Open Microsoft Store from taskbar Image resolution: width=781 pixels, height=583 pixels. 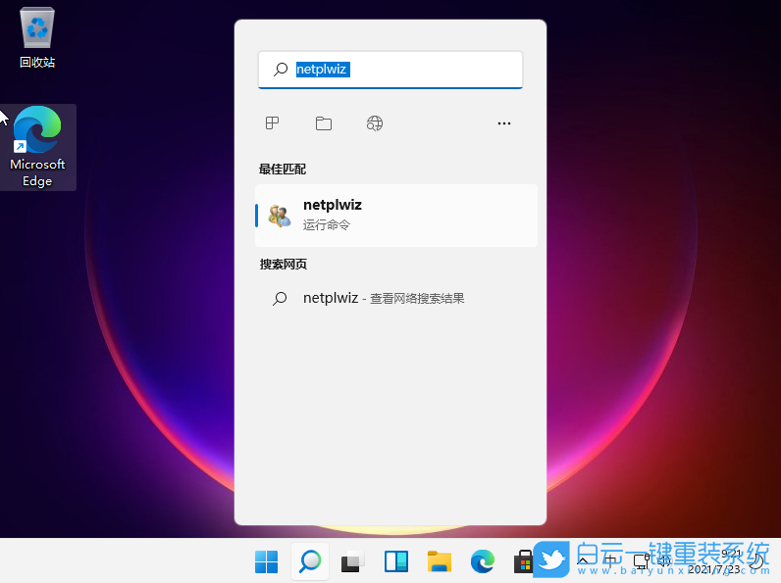[524, 561]
